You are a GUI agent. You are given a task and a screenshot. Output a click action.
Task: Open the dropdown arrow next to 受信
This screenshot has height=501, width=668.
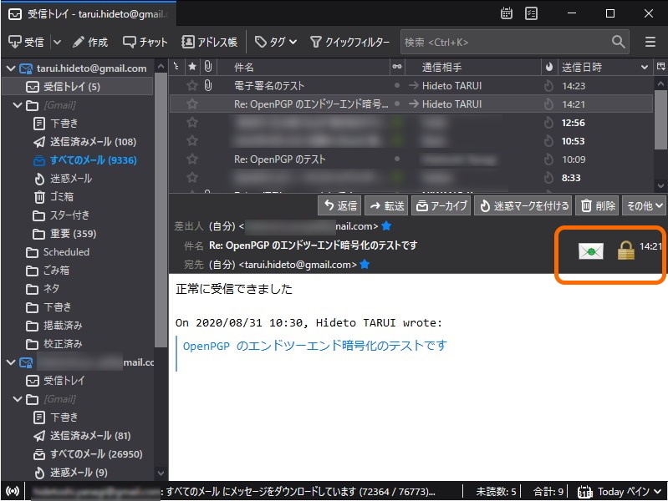point(57,42)
